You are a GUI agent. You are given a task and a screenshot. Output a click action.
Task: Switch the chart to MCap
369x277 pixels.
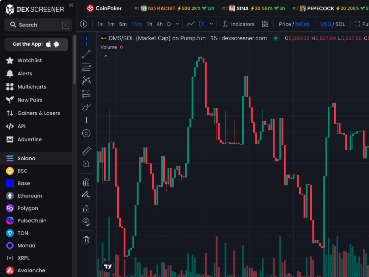pos(303,24)
